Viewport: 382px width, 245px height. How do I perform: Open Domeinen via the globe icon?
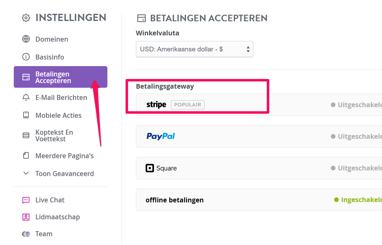coord(26,39)
